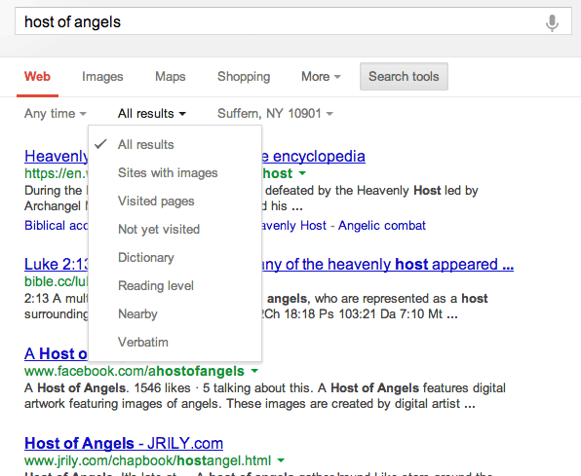Open the green arrow beside the facebook.com result URL
This screenshot has height=476, width=581.
tap(254, 371)
